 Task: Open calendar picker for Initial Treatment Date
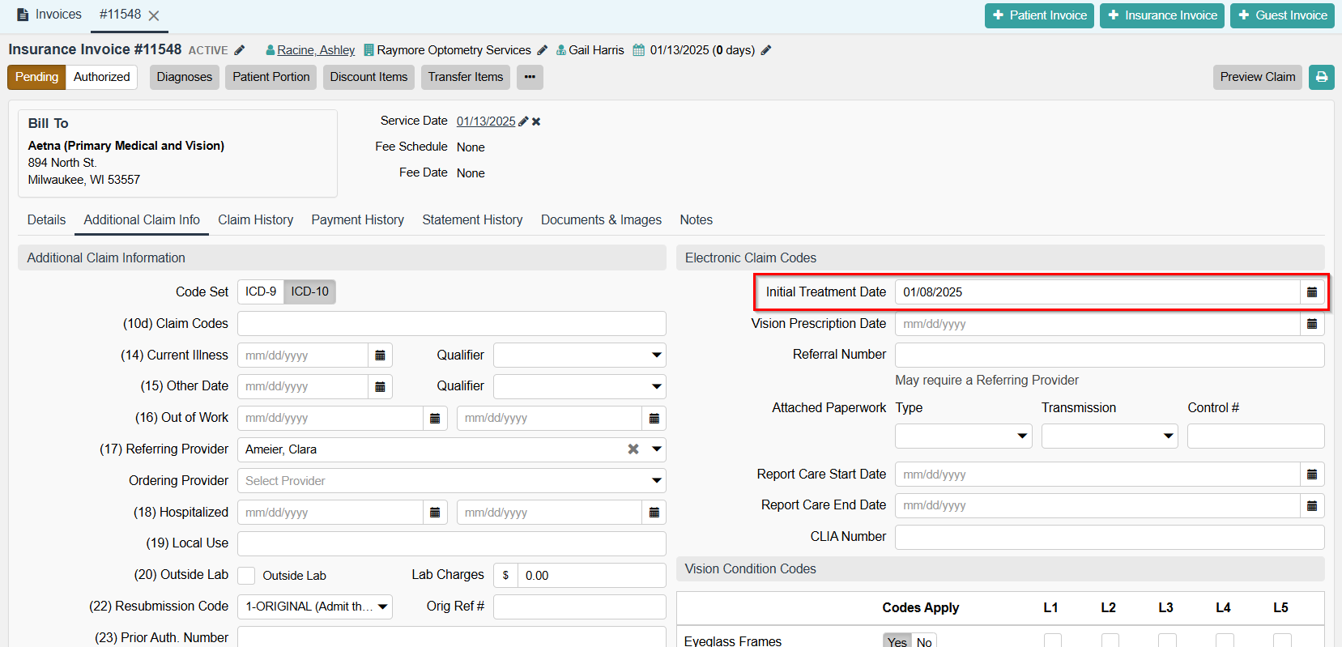[x=1311, y=292]
